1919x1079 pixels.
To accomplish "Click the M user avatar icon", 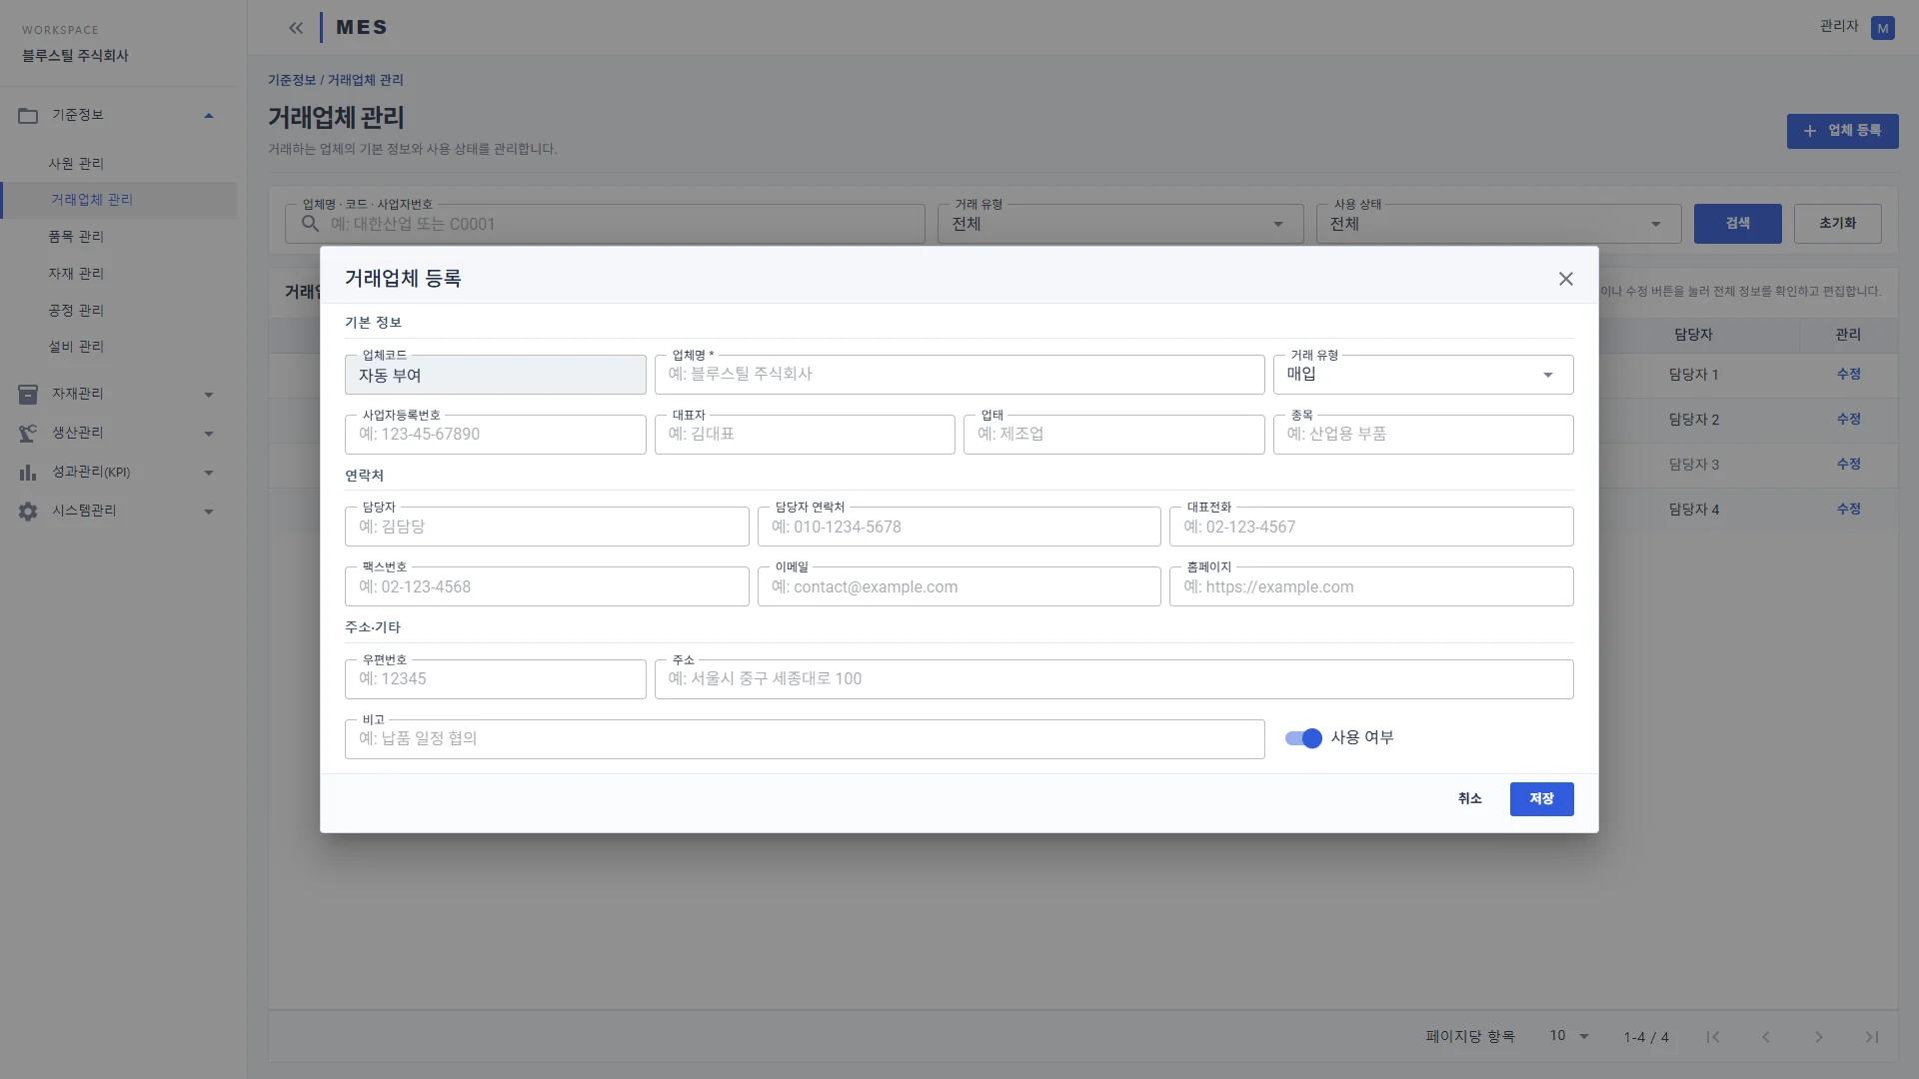I will [1883, 28].
